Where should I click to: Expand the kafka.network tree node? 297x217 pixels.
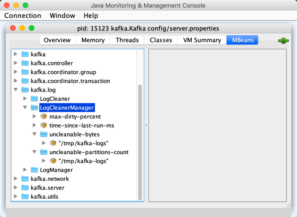[x=16, y=179]
